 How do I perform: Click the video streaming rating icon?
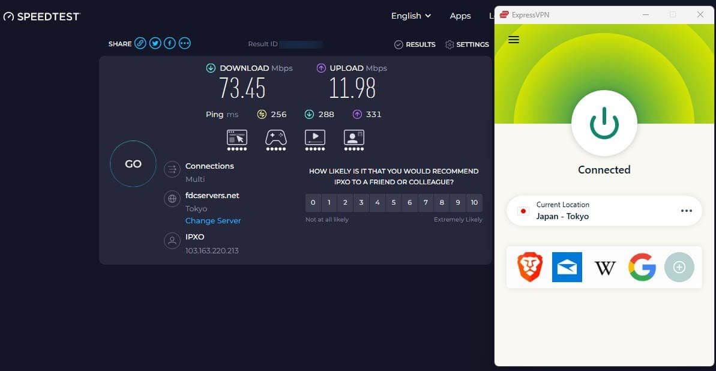(315, 140)
